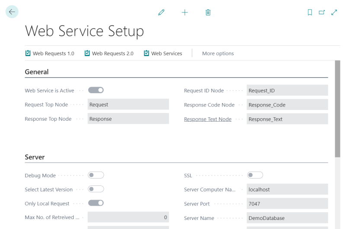Image resolution: width=346 pixels, height=229 pixels.
Task: Click the back arrow button
Action: click(12, 12)
